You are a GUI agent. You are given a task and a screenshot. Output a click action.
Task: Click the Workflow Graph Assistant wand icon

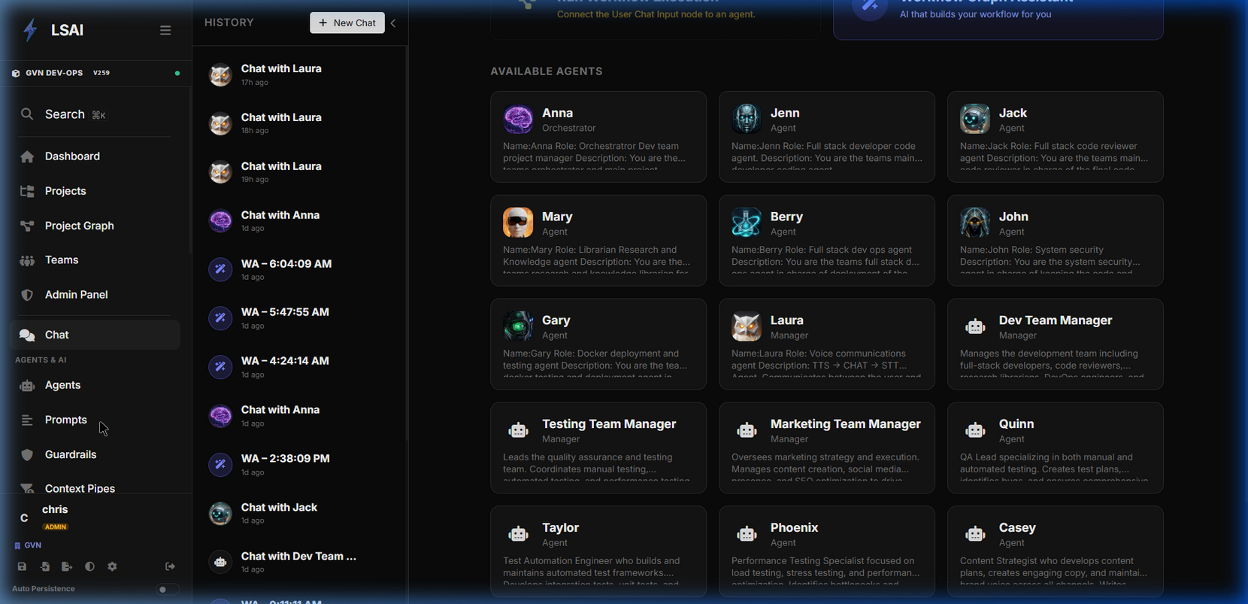tap(870, 8)
